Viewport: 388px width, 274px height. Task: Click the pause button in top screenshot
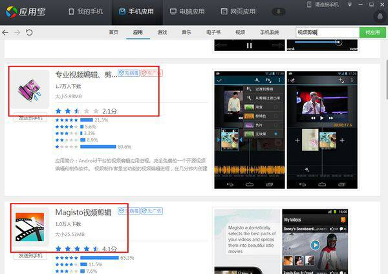[x=249, y=46]
